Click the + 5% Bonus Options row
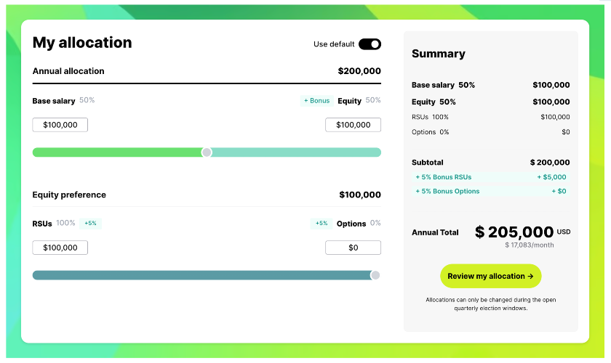Screen dimensions: 611x363 tap(490, 192)
